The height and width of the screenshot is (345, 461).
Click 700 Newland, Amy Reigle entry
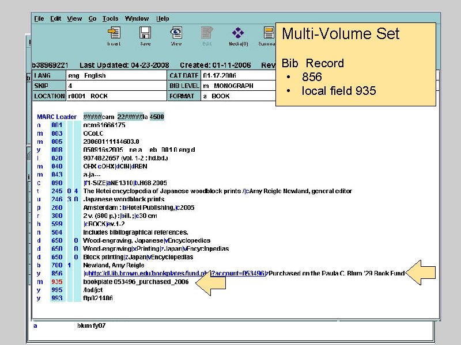click(x=114, y=265)
